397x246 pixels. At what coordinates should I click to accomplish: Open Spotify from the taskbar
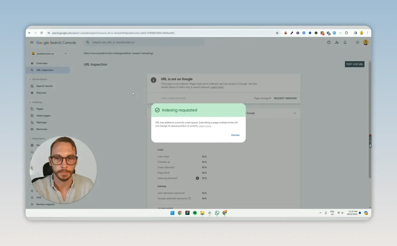195,213
